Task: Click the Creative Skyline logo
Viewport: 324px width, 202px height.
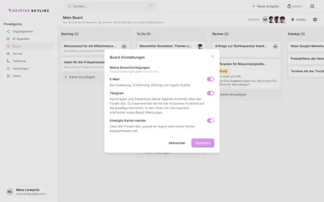Action: click(29, 11)
